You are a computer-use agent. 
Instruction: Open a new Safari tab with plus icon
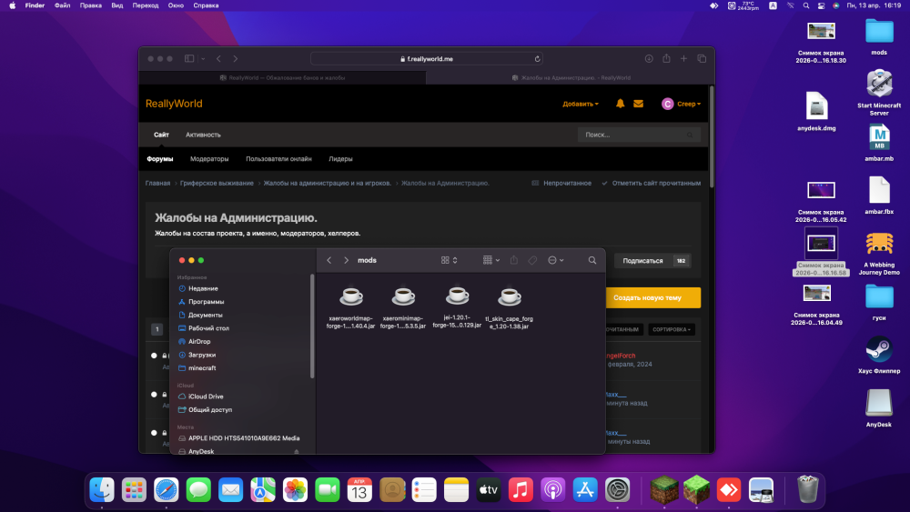coord(683,58)
